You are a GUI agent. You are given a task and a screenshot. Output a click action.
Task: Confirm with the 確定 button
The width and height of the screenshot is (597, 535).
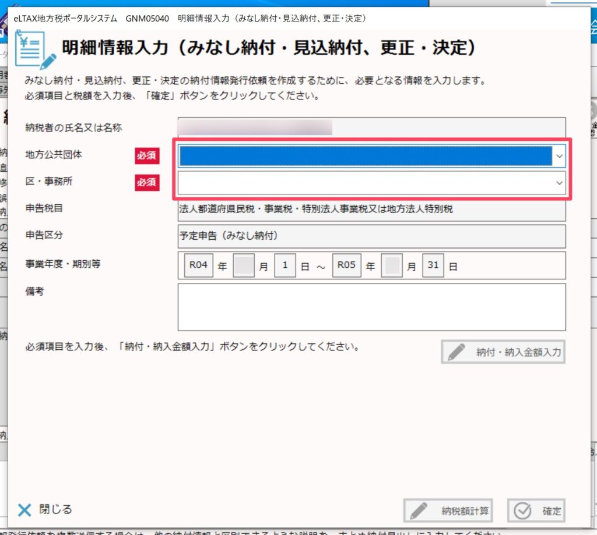[x=536, y=511]
